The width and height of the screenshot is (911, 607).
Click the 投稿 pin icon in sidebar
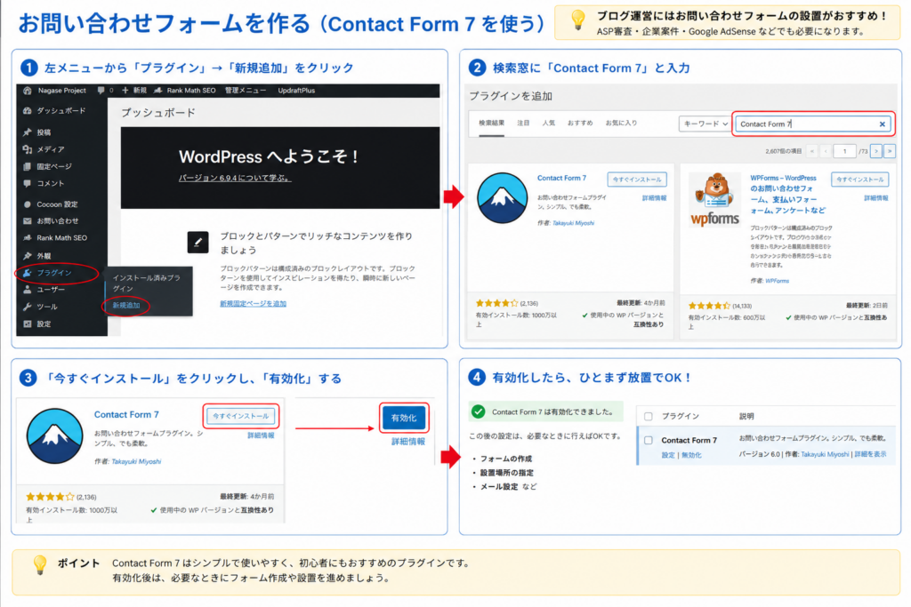click(x=28, y=132)
